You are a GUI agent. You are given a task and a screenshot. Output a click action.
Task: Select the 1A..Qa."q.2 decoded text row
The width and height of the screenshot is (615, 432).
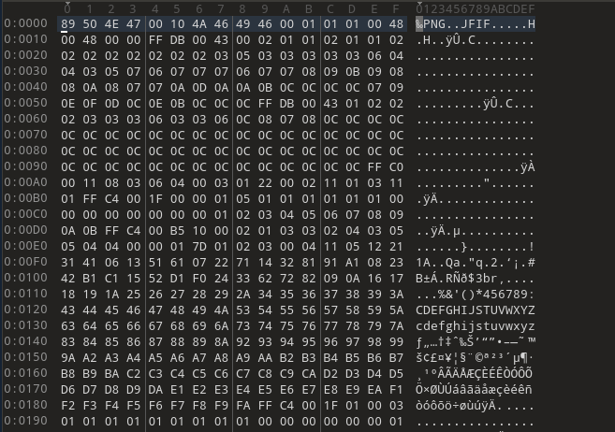(476, 263)
